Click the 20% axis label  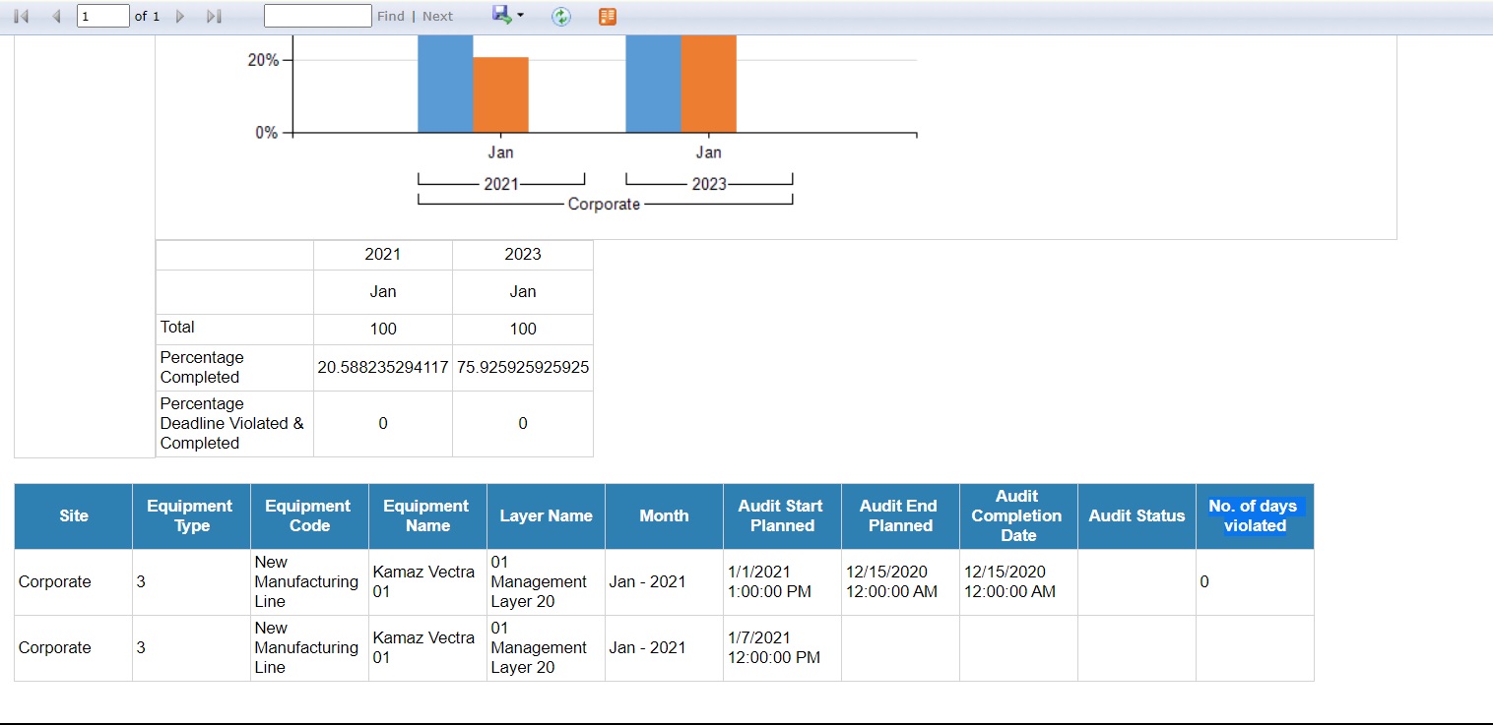point(263,60)
